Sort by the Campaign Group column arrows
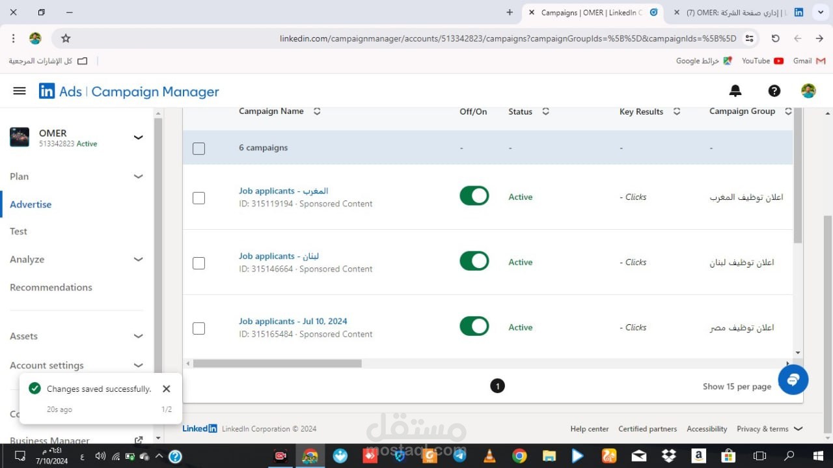The image size is (833, 468). coord(788,111)
